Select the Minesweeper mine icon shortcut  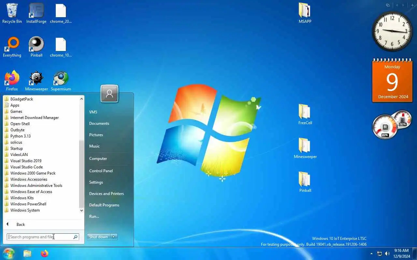(x=36, y=81)
